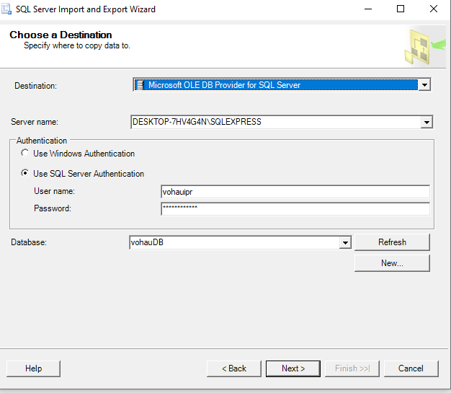451x393 pixels.
Task: Expand the Destination provider dropdown arrow
Action: coord(424,85)
